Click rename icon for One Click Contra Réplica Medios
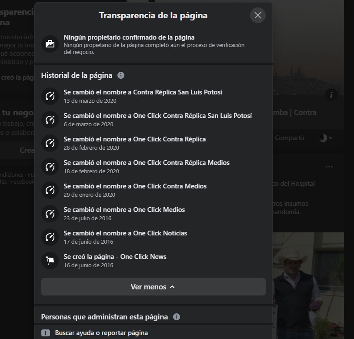 (50, 167)
